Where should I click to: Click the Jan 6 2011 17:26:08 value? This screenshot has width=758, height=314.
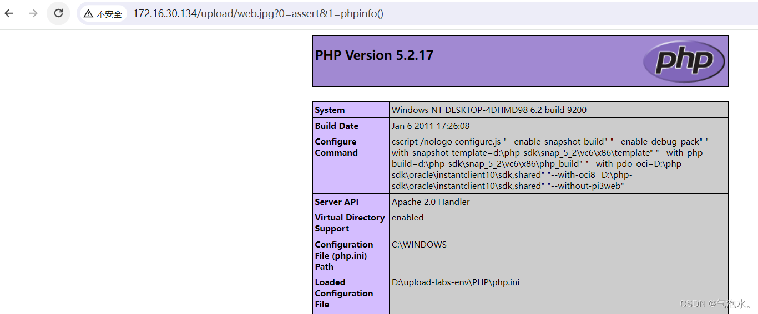[x=431, y=126]
